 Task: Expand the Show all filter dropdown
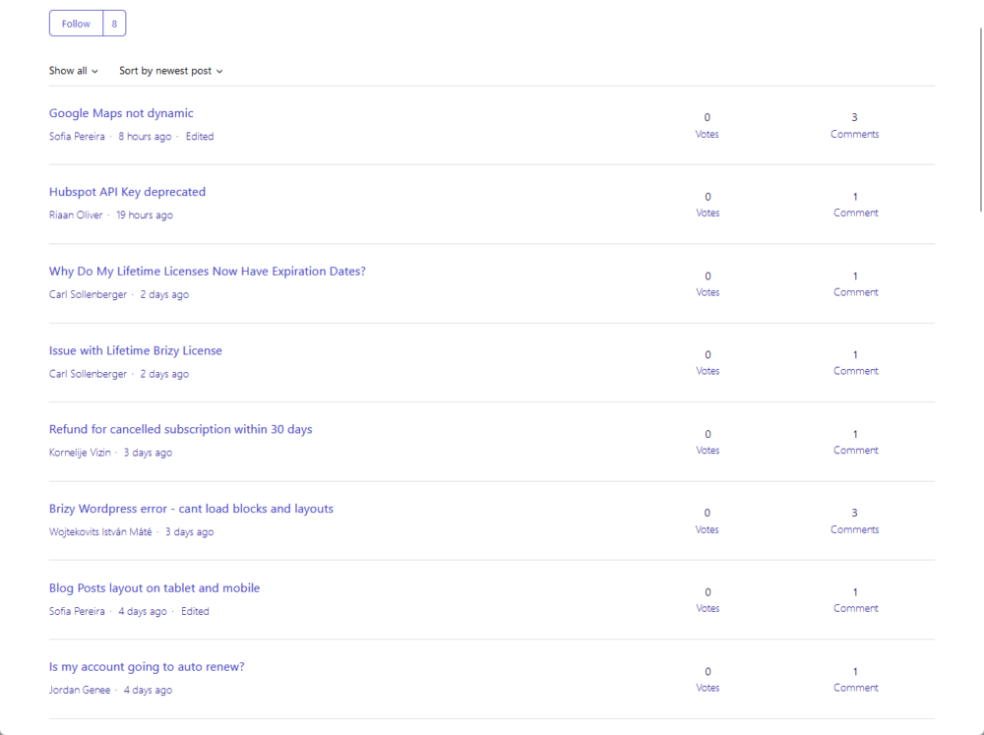tap(74, 71)
